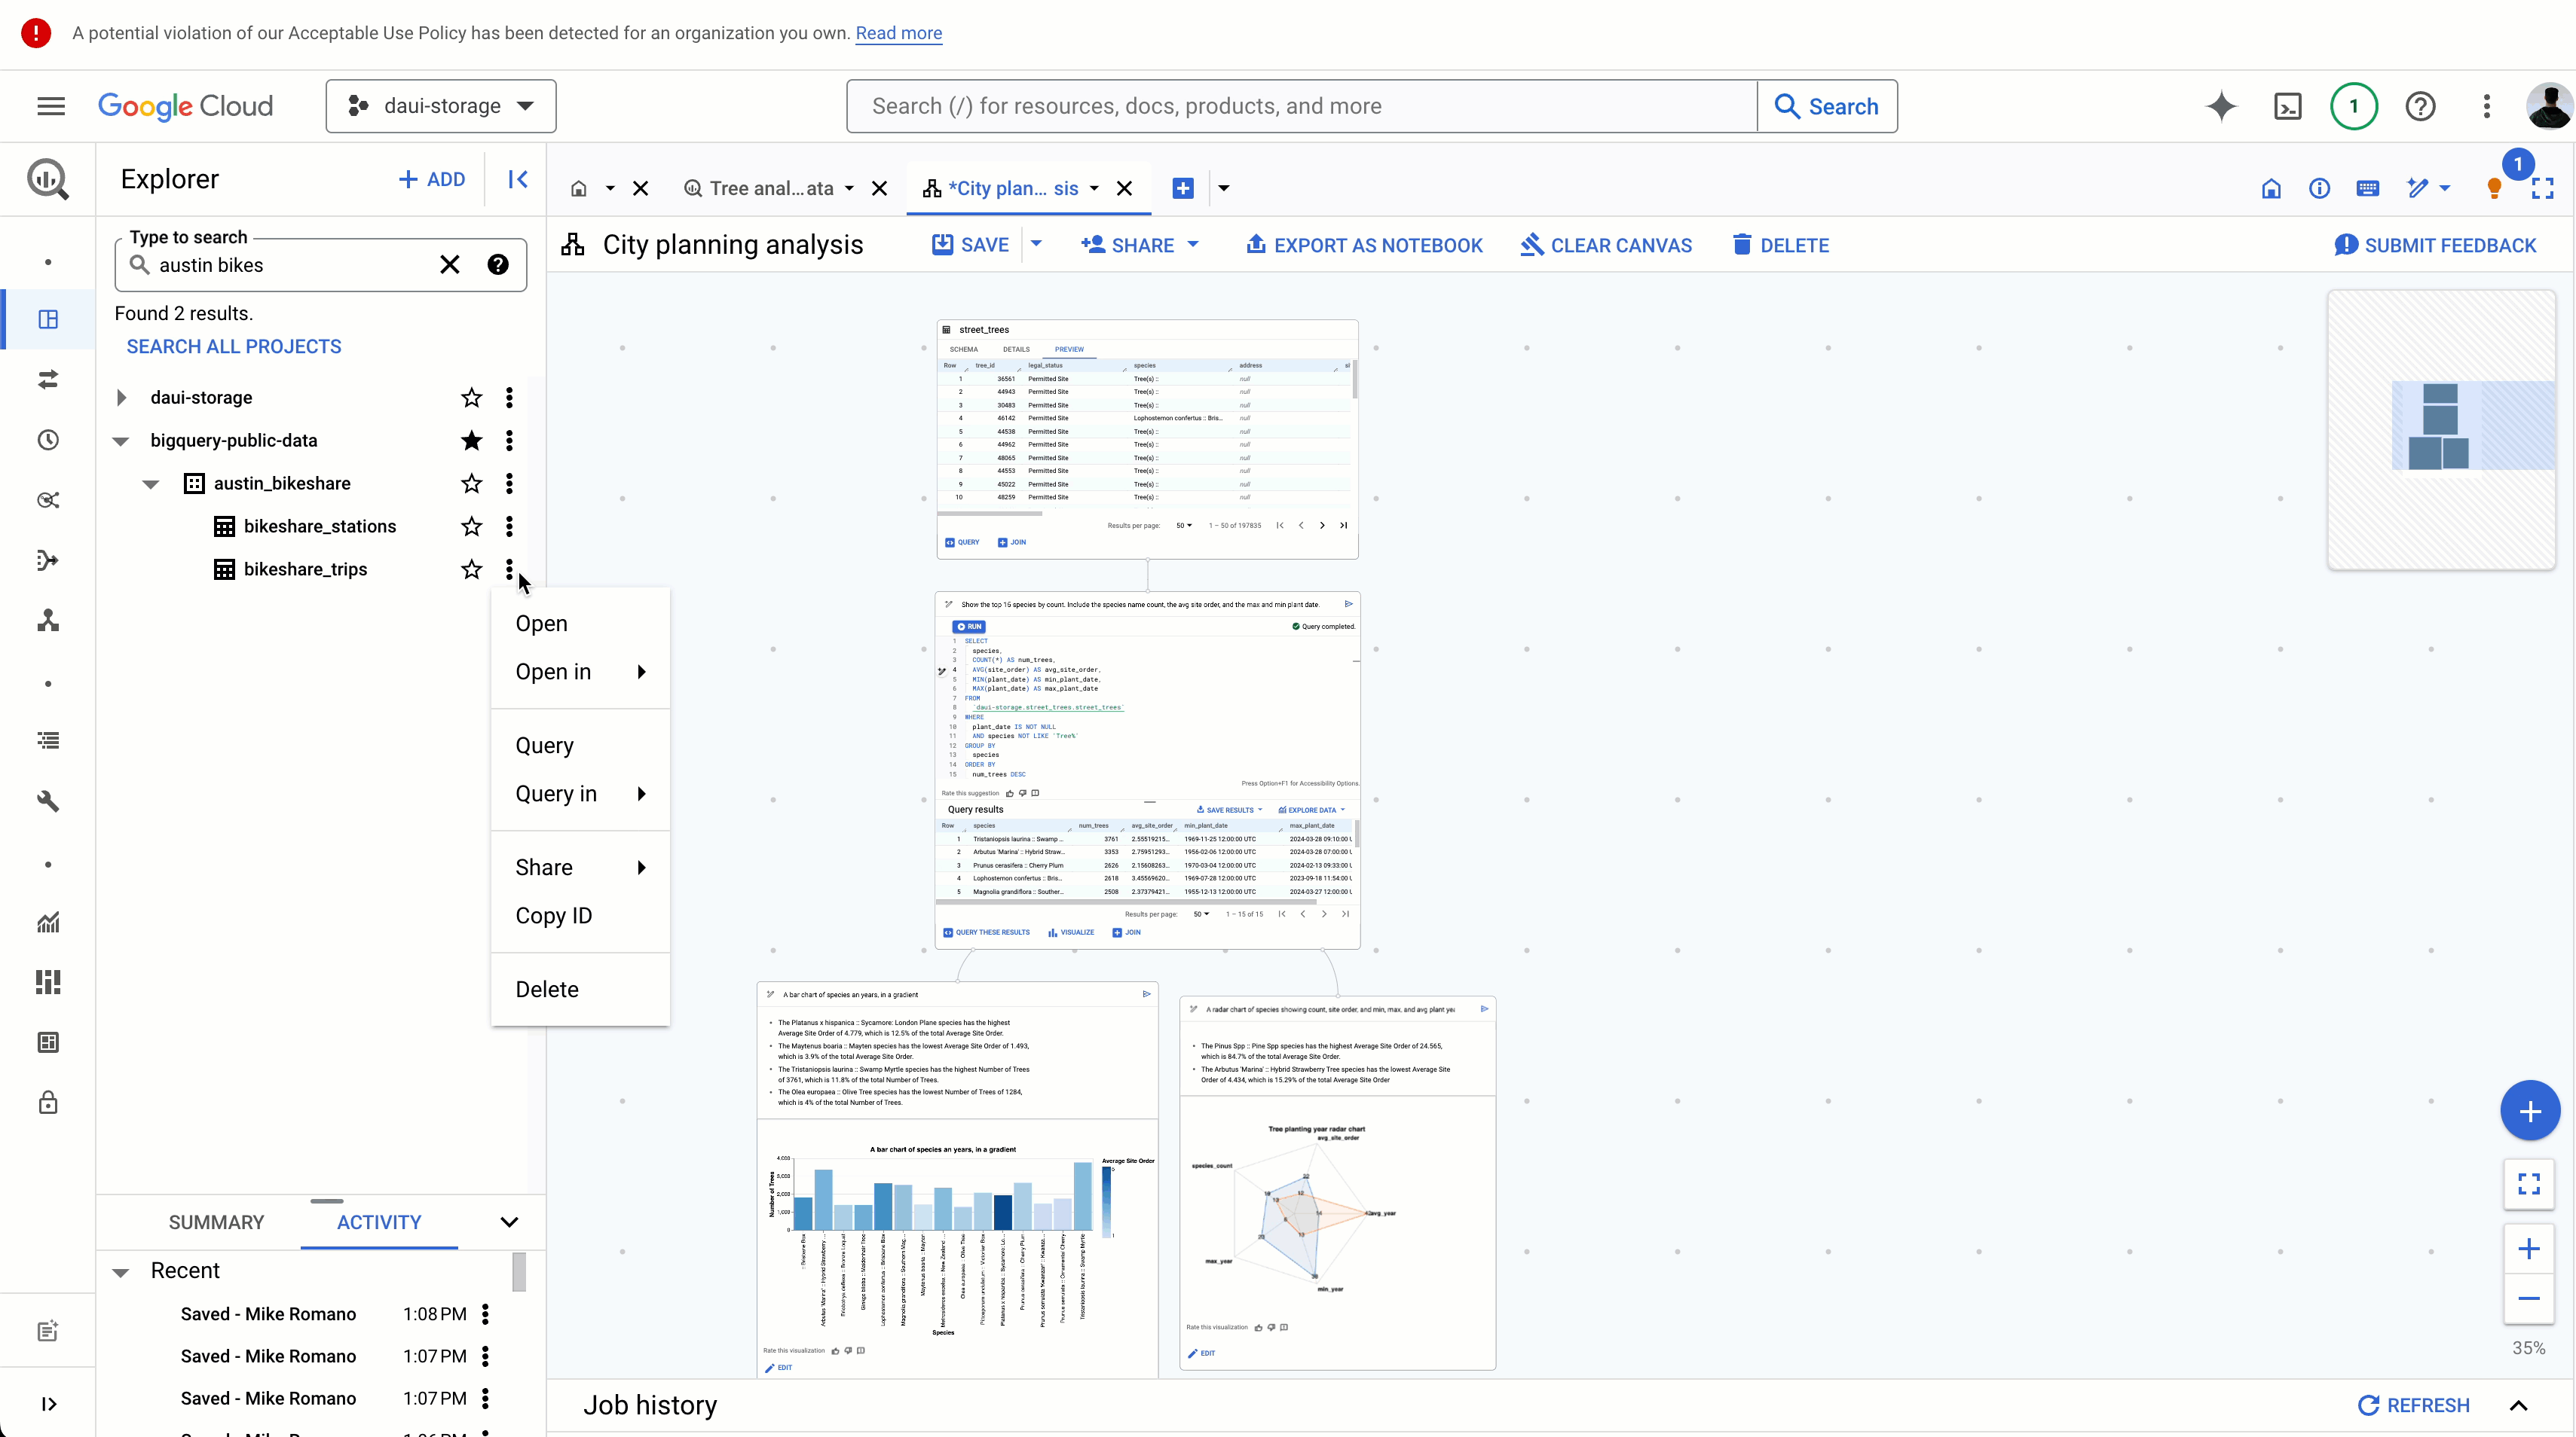Click the Share dropdown arrow in toolbar

coord(1195,246)
